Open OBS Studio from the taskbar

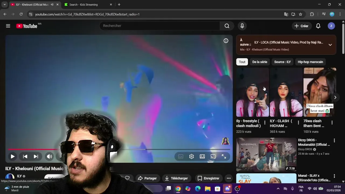tap(237, 189)
